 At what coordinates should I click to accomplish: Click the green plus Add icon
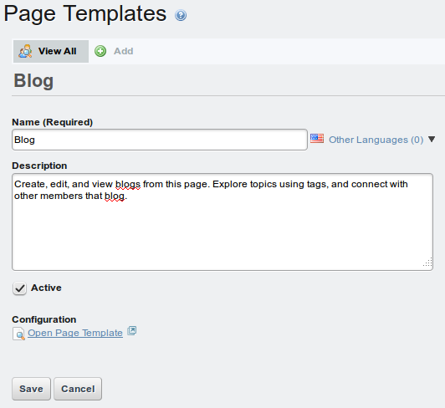(100, 51)
